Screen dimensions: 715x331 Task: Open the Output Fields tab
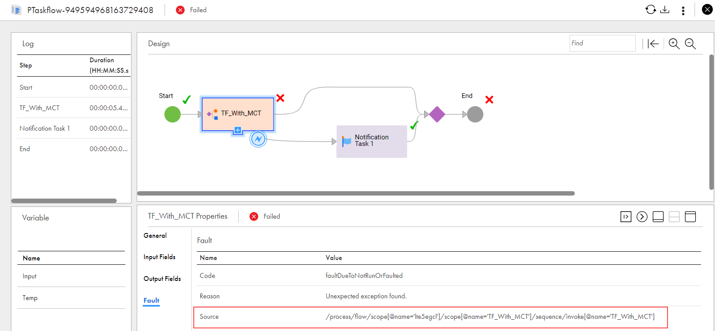(162, 279)
